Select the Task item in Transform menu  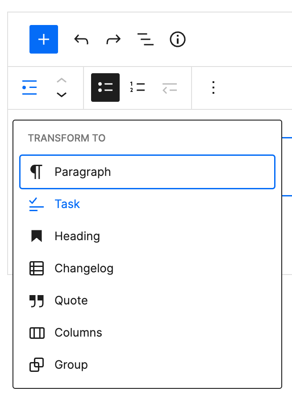click(x=67, y=204)
